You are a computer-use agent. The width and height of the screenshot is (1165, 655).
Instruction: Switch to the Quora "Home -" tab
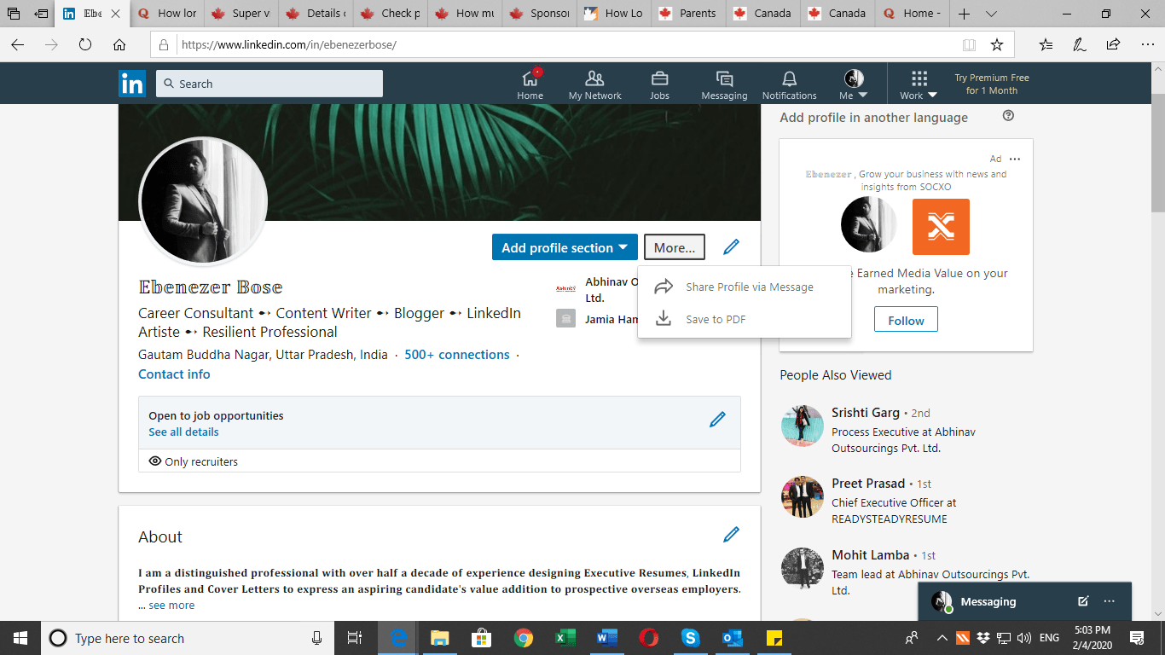click(912, 14)
